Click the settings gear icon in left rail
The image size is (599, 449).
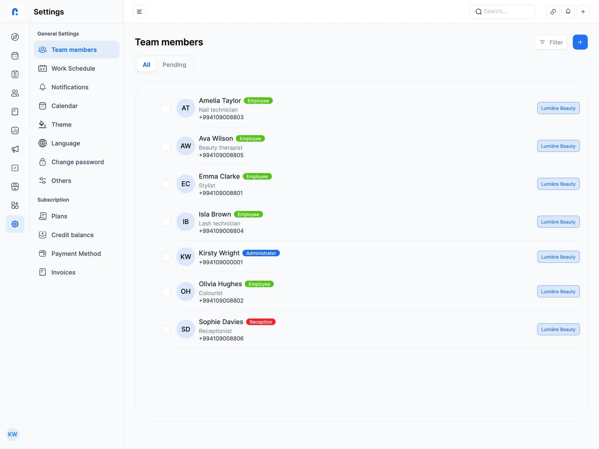click(15, 224)
